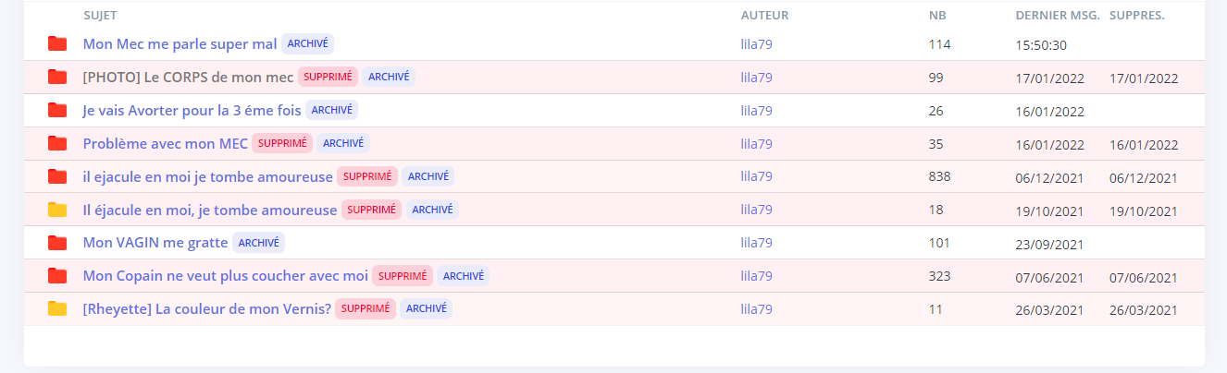Click the red folder icon beside "Mon VAGIN me gratte"
The height and width of the screenshot is (373, 1227).
click(57, 243)
